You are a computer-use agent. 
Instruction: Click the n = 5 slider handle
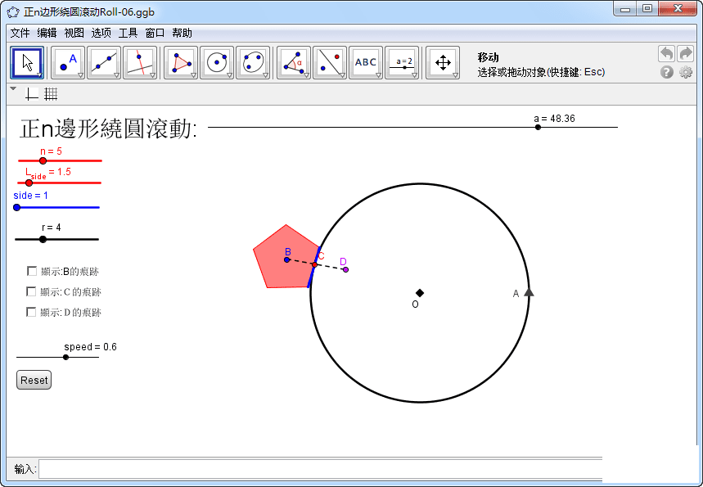pos(43,160)
